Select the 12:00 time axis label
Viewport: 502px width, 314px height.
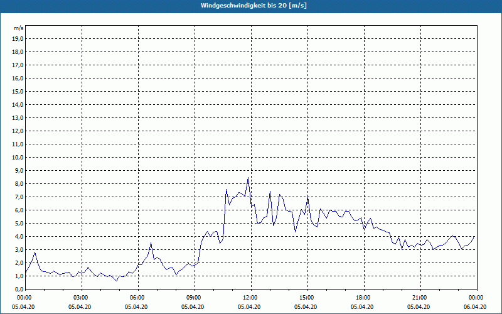click(250, 298)
